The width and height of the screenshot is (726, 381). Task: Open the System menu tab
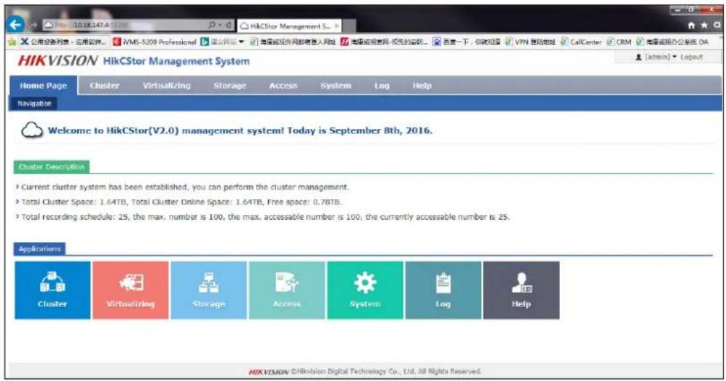(336, 85)
